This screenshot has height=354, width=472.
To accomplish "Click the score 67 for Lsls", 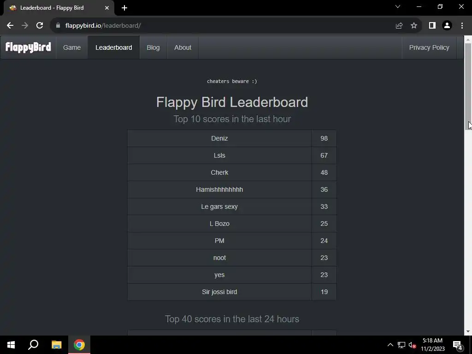I will 324,155.
